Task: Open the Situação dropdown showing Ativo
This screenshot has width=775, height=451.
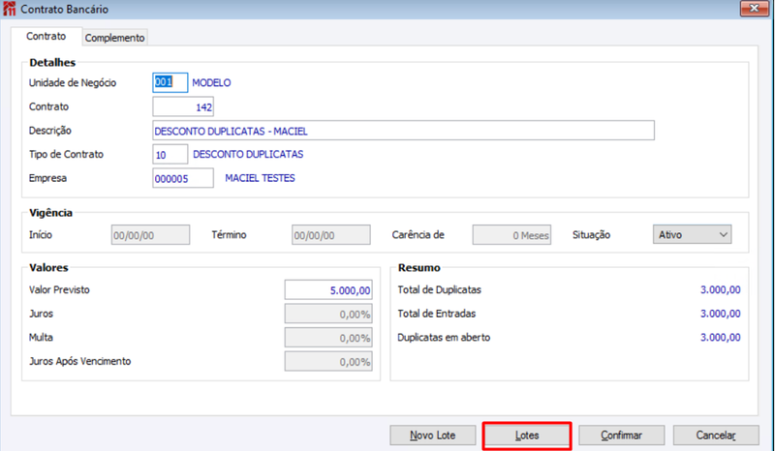Action: click(692, 234)
